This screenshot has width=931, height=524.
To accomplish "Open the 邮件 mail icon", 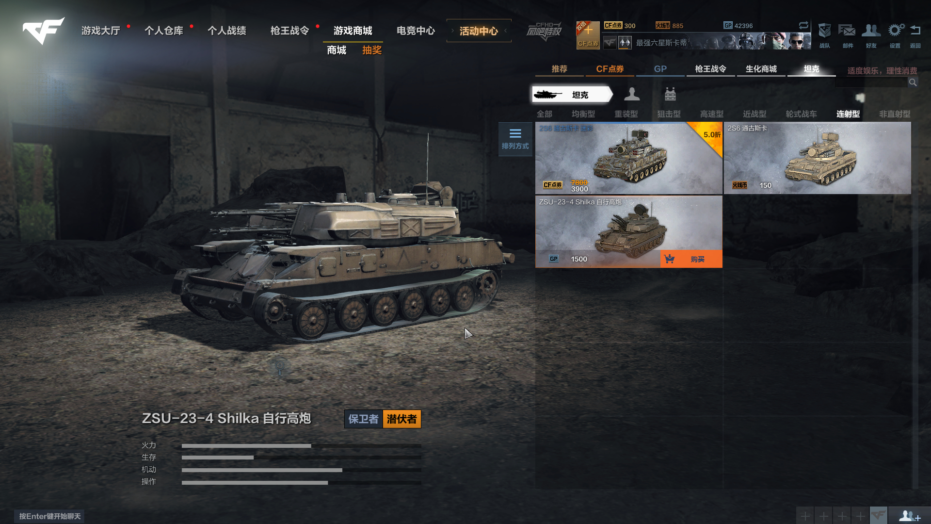I will 847,35.
